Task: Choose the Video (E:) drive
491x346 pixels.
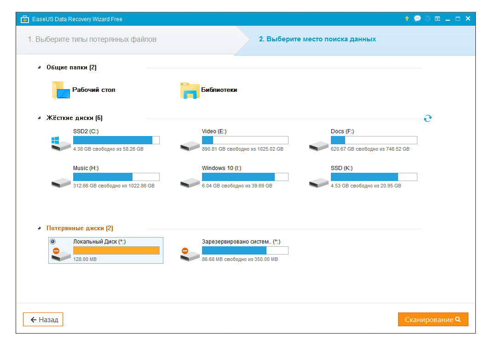Action: (x=234, y=140)
